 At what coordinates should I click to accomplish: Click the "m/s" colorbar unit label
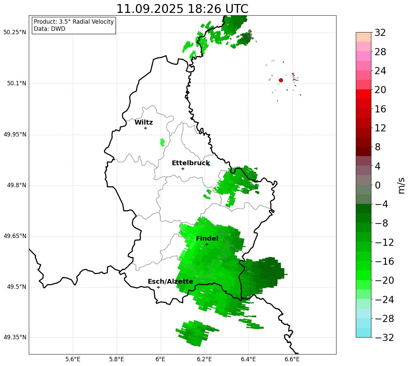pos(402,185)
